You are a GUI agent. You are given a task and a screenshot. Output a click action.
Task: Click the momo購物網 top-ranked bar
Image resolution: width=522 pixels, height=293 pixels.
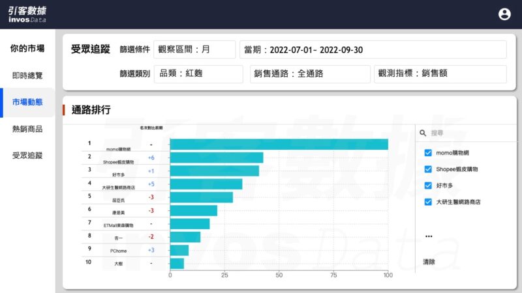point(279,145)
